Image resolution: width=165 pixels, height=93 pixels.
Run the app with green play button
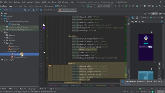pos(116,6)
